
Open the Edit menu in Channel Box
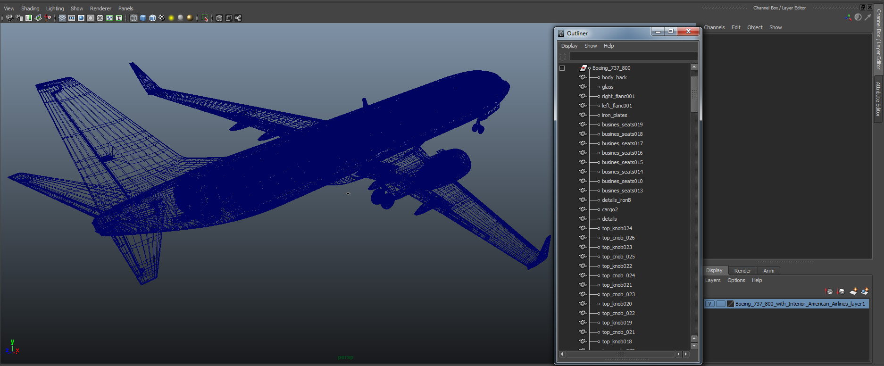point(736,27)
